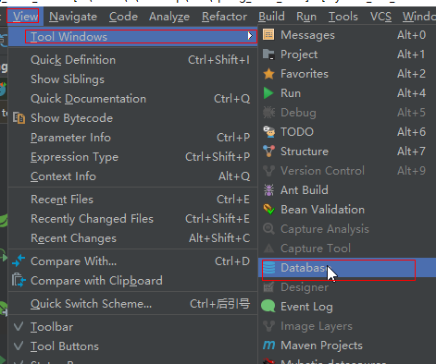
Task: Select the Structure label
Action: pyautogui.click(x=305, y=152)
